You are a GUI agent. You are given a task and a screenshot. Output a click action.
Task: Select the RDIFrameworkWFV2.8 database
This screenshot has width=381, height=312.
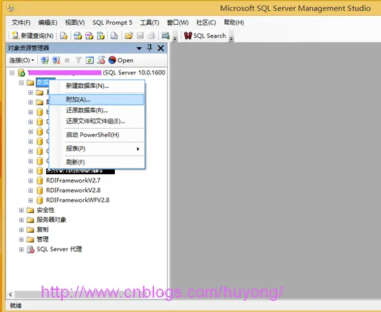point(78,200)
